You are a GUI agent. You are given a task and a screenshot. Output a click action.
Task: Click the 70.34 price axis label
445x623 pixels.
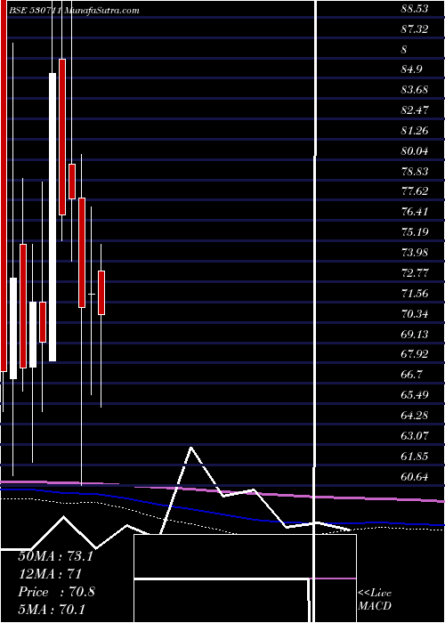pyautogui.click(x=415, y=314)
